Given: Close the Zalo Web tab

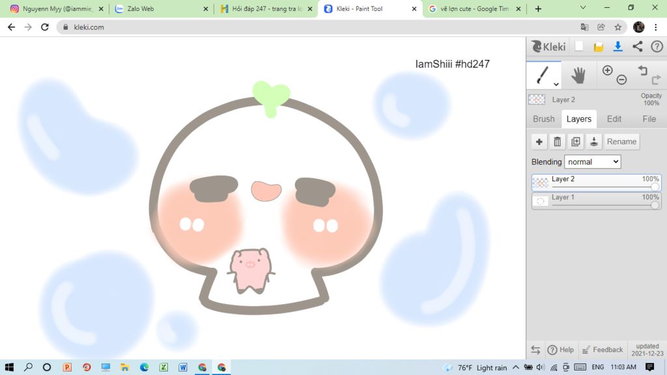Looking at the screenshot, I should coord(206,8).
